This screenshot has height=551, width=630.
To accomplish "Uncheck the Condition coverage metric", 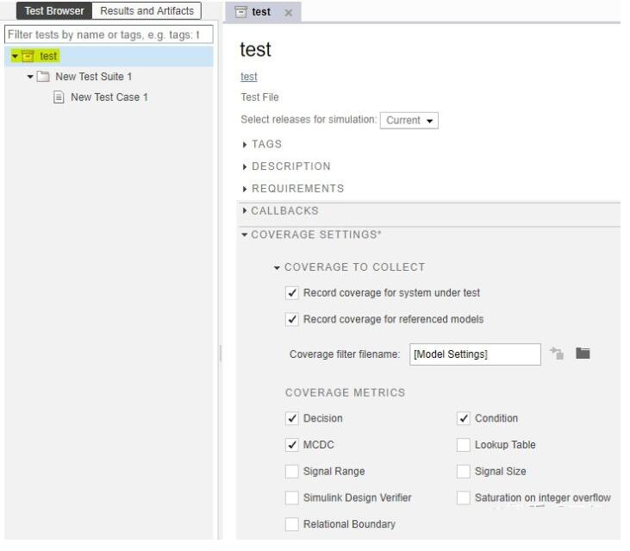I will pyautogui.click(x=464, y=419).
